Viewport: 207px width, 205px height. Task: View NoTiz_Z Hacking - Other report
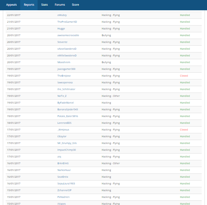coord(103,96)
